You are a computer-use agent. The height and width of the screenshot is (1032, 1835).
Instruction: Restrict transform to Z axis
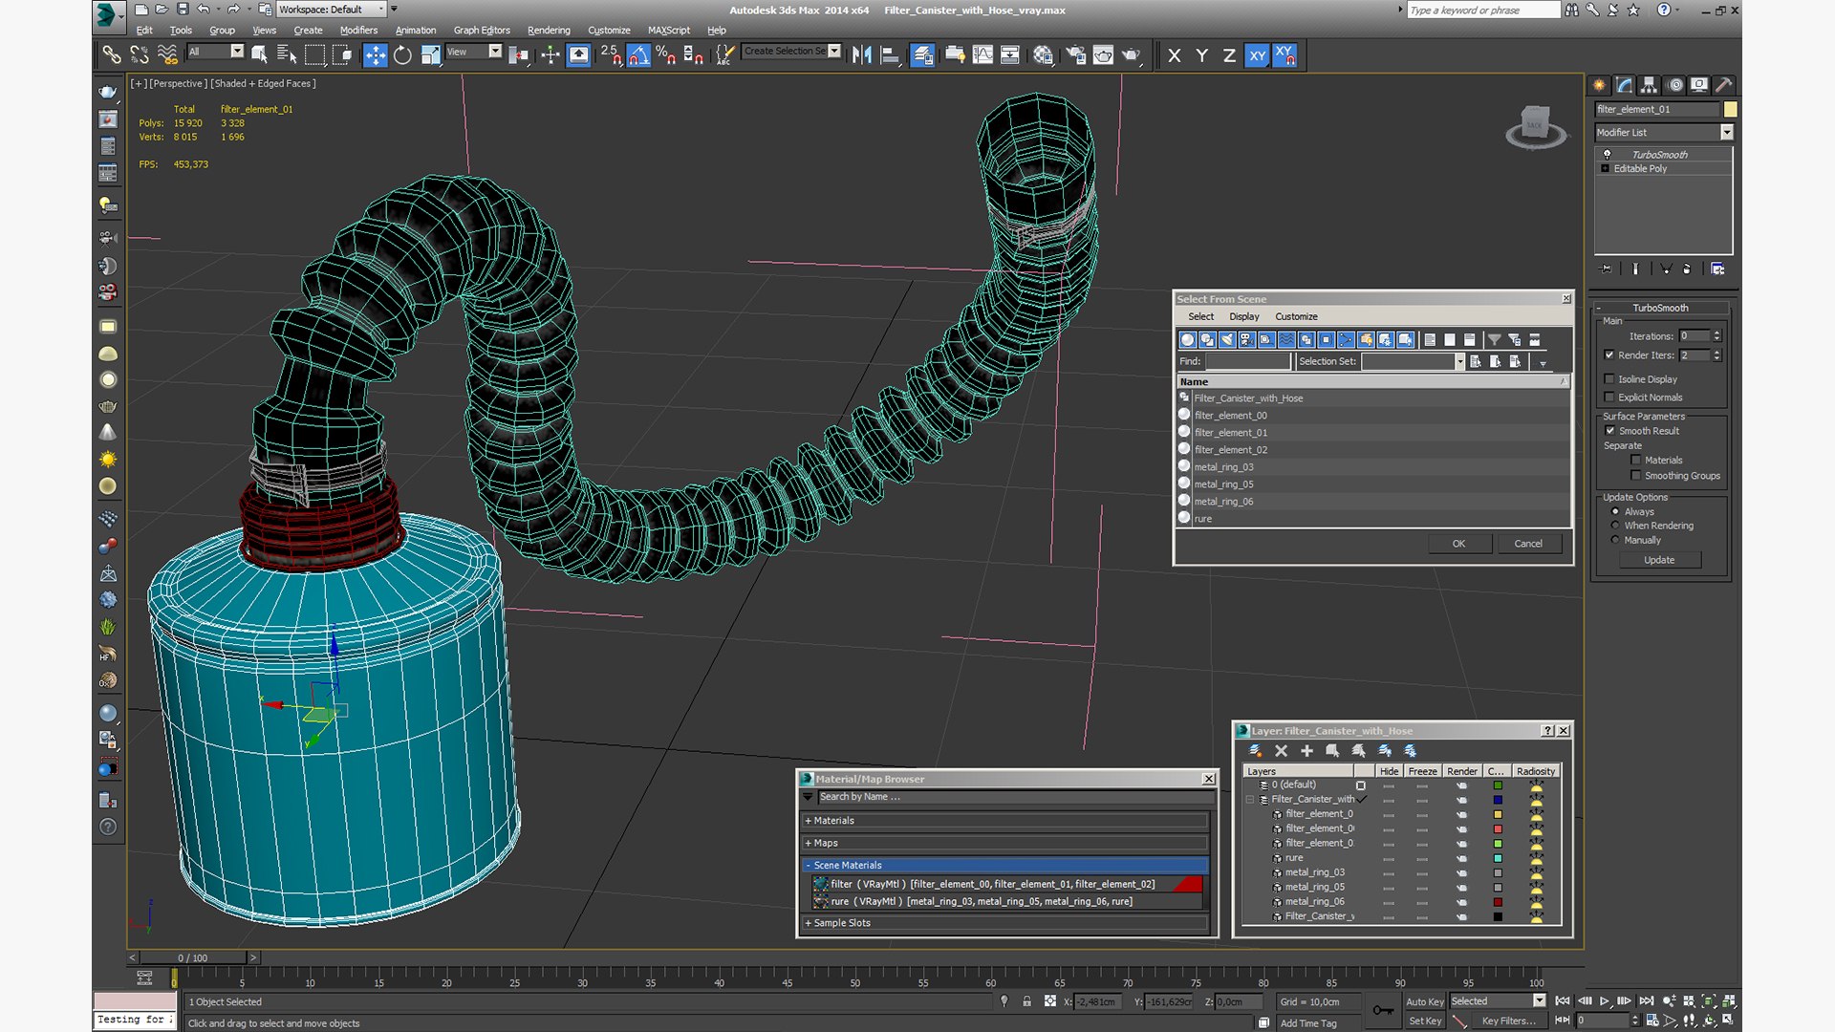point(1229,55)
